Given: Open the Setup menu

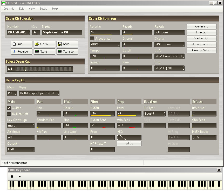Looking at the screenshot, I should click(x=43, y=9).
